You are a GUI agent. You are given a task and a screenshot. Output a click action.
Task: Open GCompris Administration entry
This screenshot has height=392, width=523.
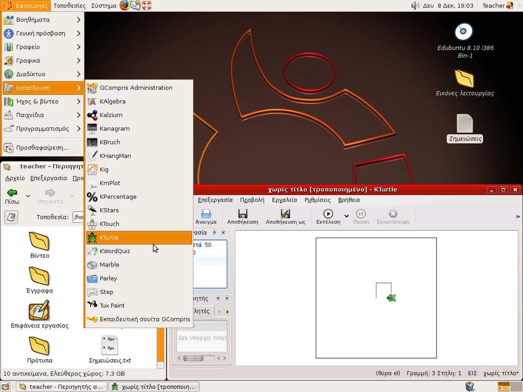[139, 88]
